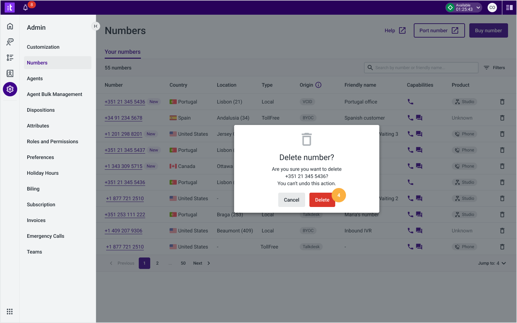Select Billing in the Admin menu
The height and width of the screenshot is (323, 517).
[33, 189]
